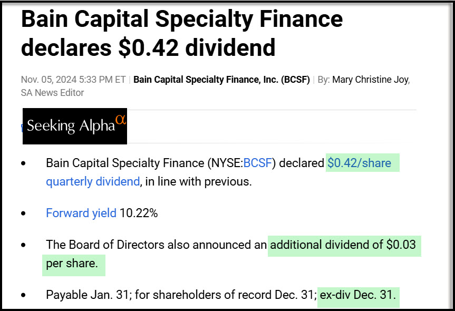Open the highlighted $0.42/share link
Image resolution: width=455 pixels, height=311 pixels.
pos(359,163)
